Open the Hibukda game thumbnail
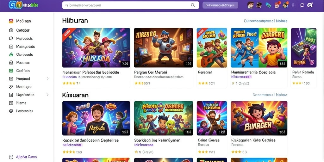This screenshot has height=162, width=324. [x=96, y=48]
